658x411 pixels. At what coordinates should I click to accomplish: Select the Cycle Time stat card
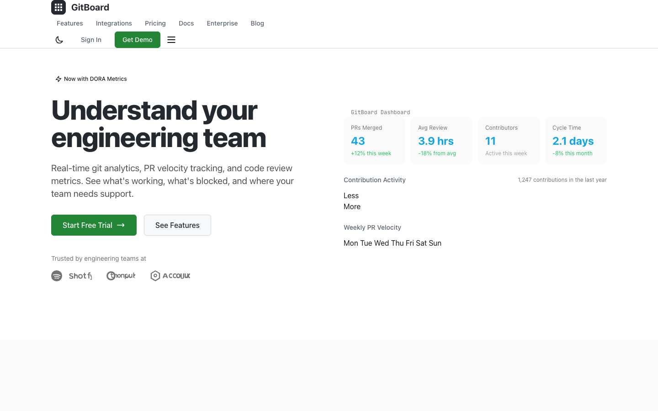[x=576, y=141]
